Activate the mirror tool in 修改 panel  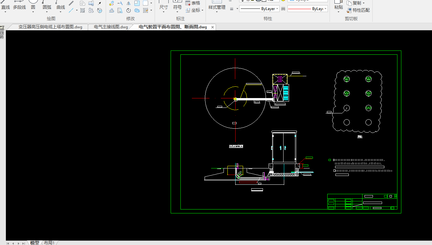[x=128, y=3]
